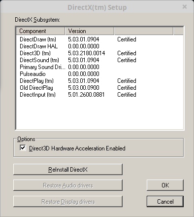Toggle Direct3D Hardware Acceleration Enabled checkbox
This screenshot has width=194, height=217.
[x=23, y=148]
